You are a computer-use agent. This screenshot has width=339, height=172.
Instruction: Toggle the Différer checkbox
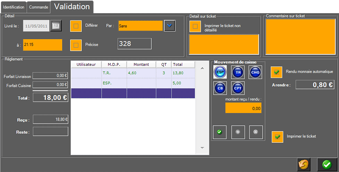(x=76, y=26)
